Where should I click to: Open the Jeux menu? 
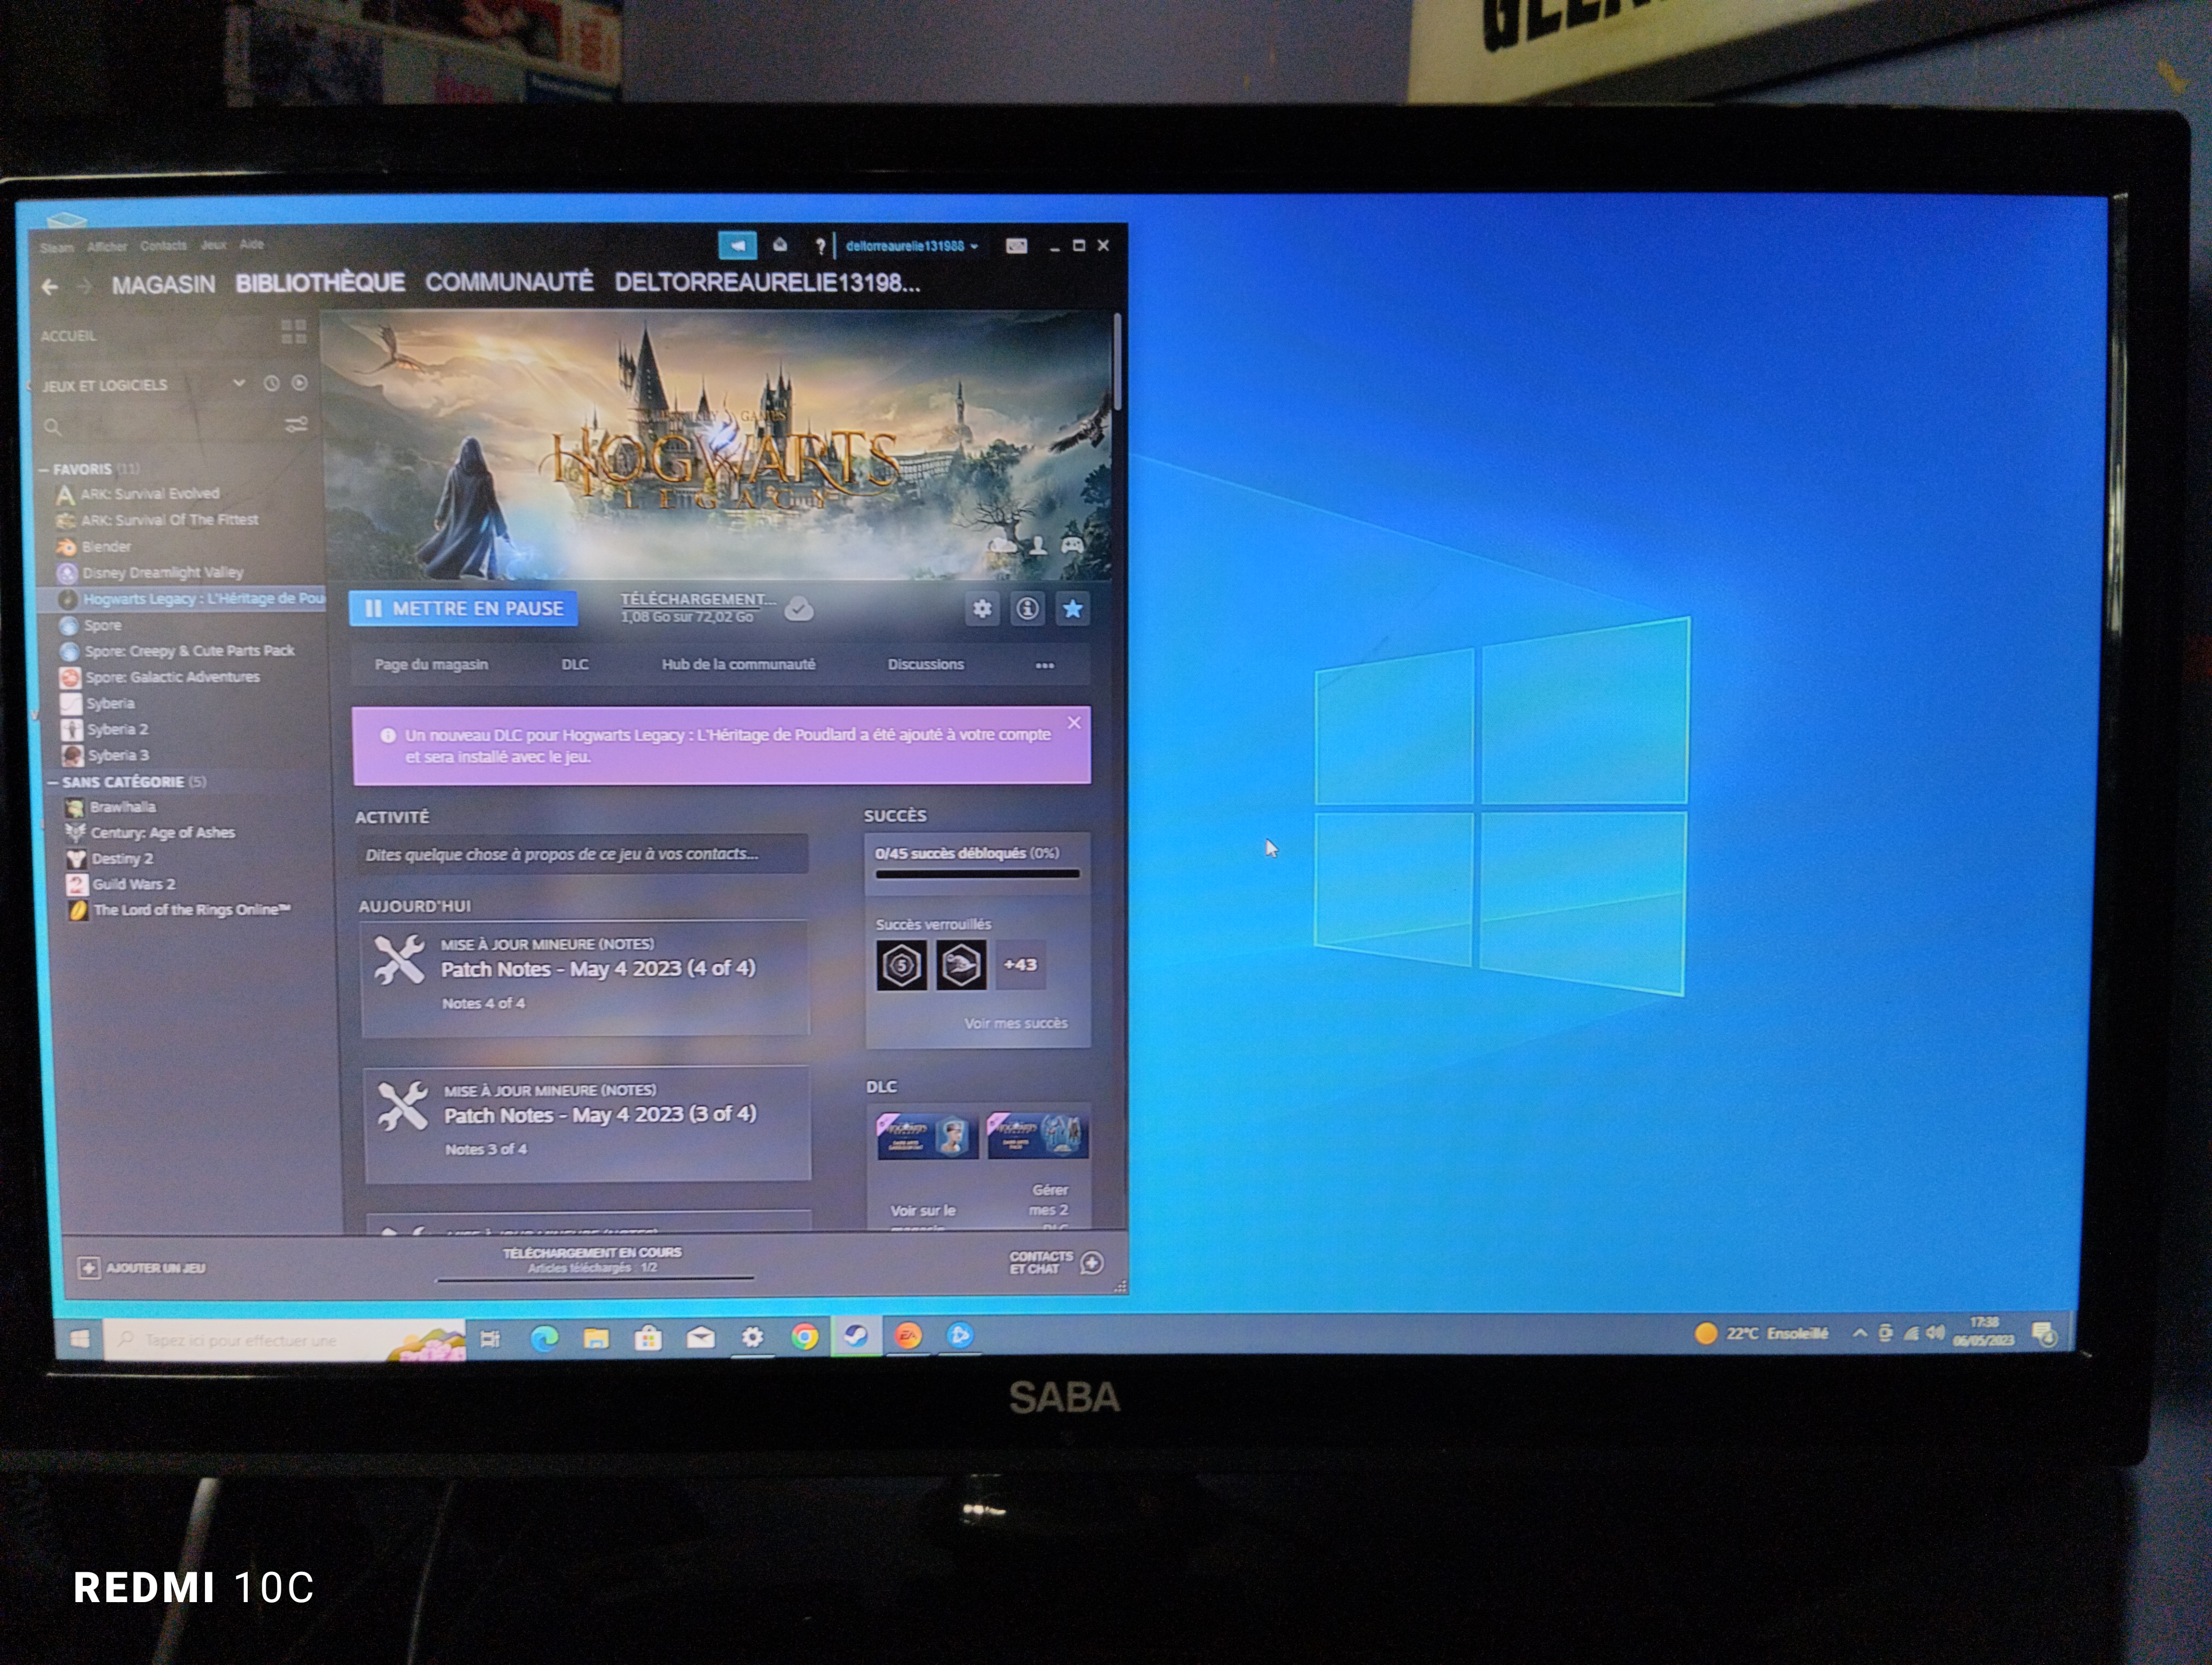213,245
